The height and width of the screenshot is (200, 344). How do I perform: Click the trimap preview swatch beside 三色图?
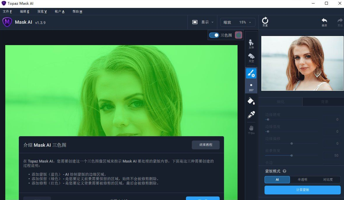[x=238, y=35]
